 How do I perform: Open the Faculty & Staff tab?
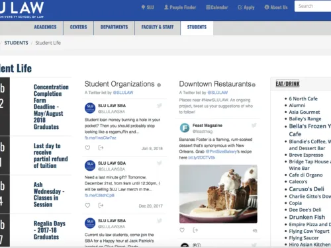[158, 27]
